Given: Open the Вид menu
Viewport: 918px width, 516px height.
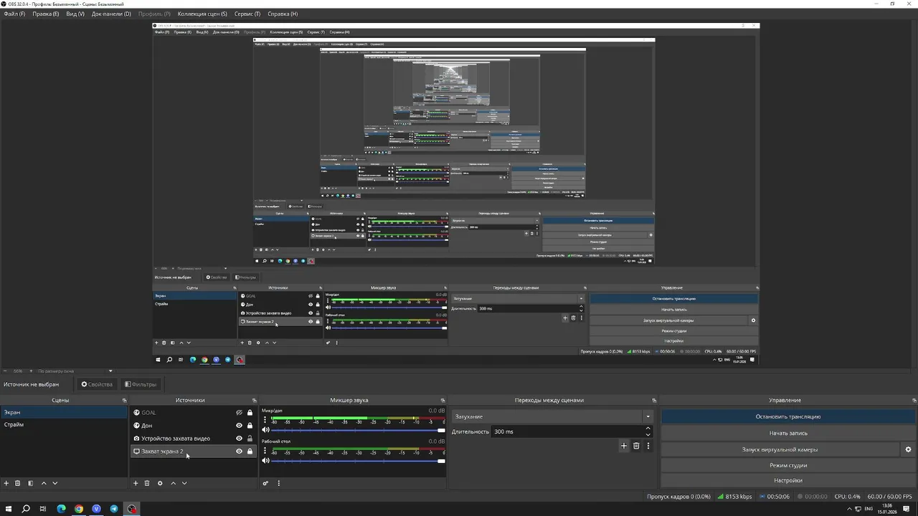Looking at the screenshot, I should 75,14.
